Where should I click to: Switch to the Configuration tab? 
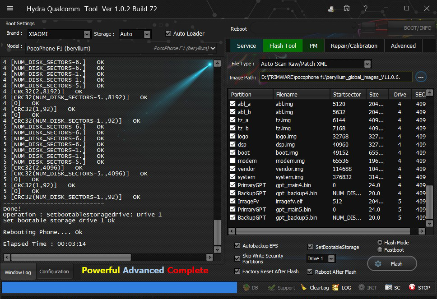point(54,271)
